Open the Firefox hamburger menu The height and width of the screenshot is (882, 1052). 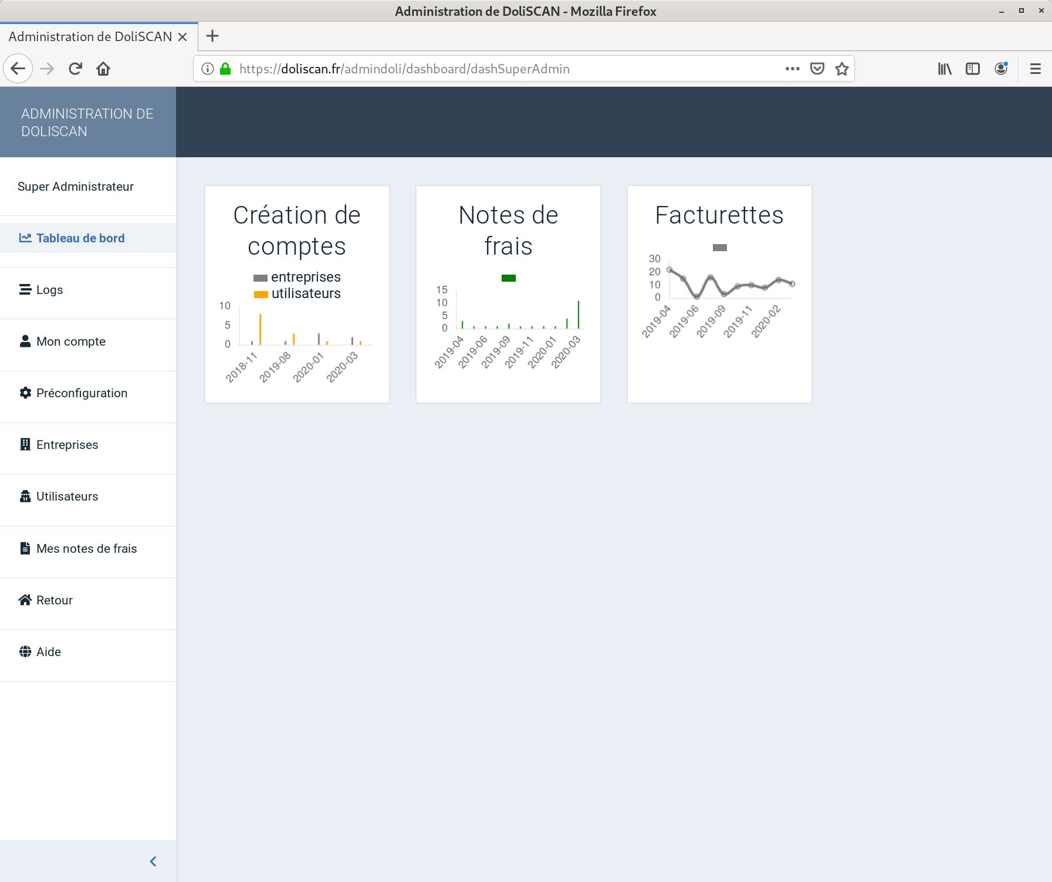(1036, 69)
